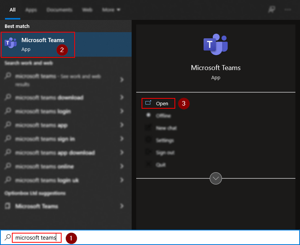Click the 'microsoft teams app' suggestion text
This screenshot has width=300, height=245.
click(41, 125)
